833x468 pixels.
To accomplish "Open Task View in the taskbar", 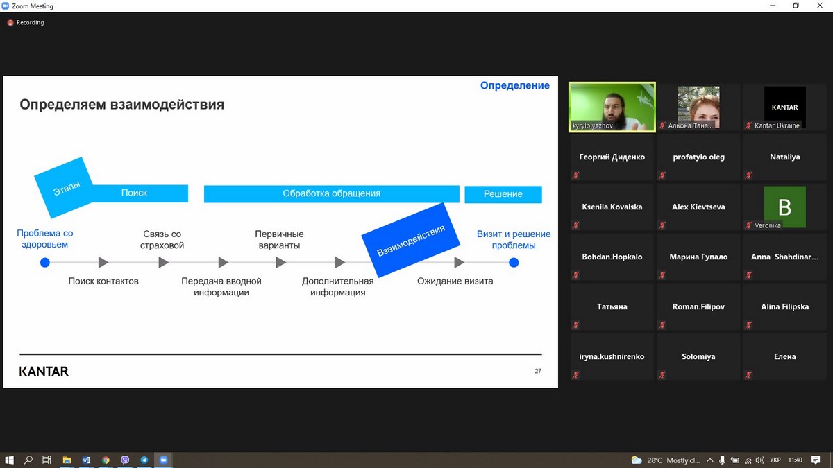I will [x=47, y=460].
